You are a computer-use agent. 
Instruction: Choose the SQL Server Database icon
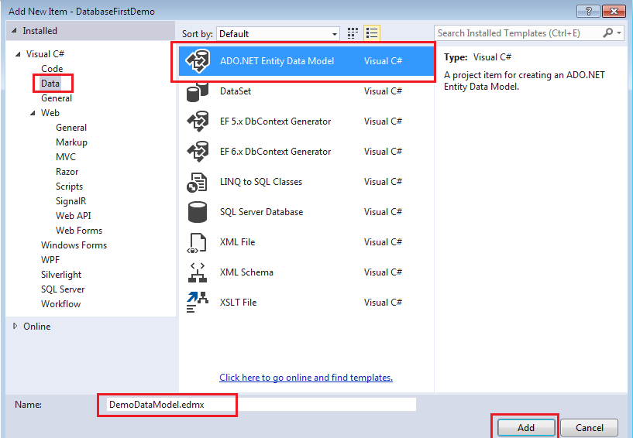[198, 212]
